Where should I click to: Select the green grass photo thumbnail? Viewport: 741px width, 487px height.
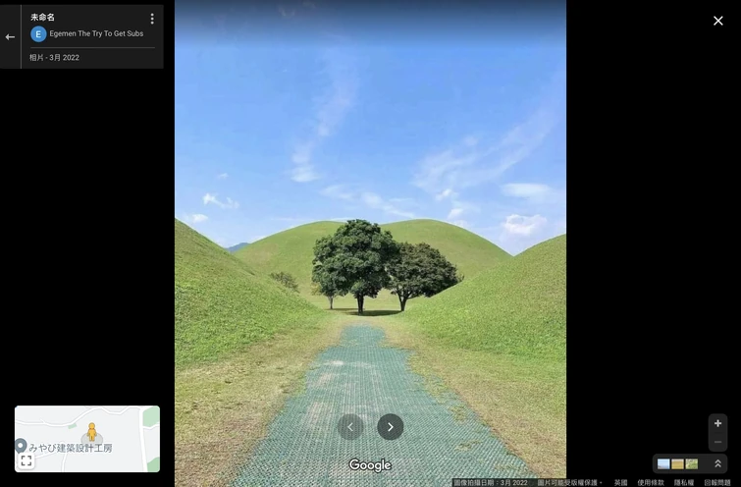692,463
